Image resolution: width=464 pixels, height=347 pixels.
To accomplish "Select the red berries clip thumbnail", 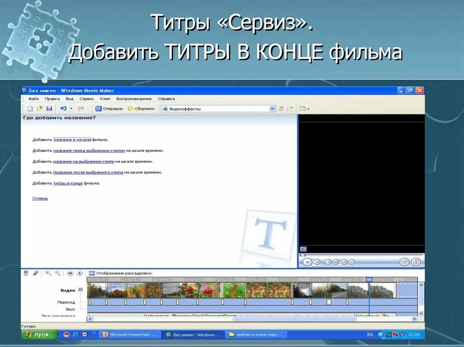I will [x=188, y=290].
